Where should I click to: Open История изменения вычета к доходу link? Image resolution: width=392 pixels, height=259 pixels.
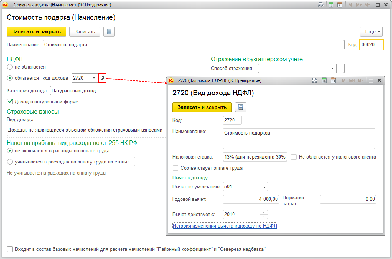pyautogui.click(x=225, y=226)
